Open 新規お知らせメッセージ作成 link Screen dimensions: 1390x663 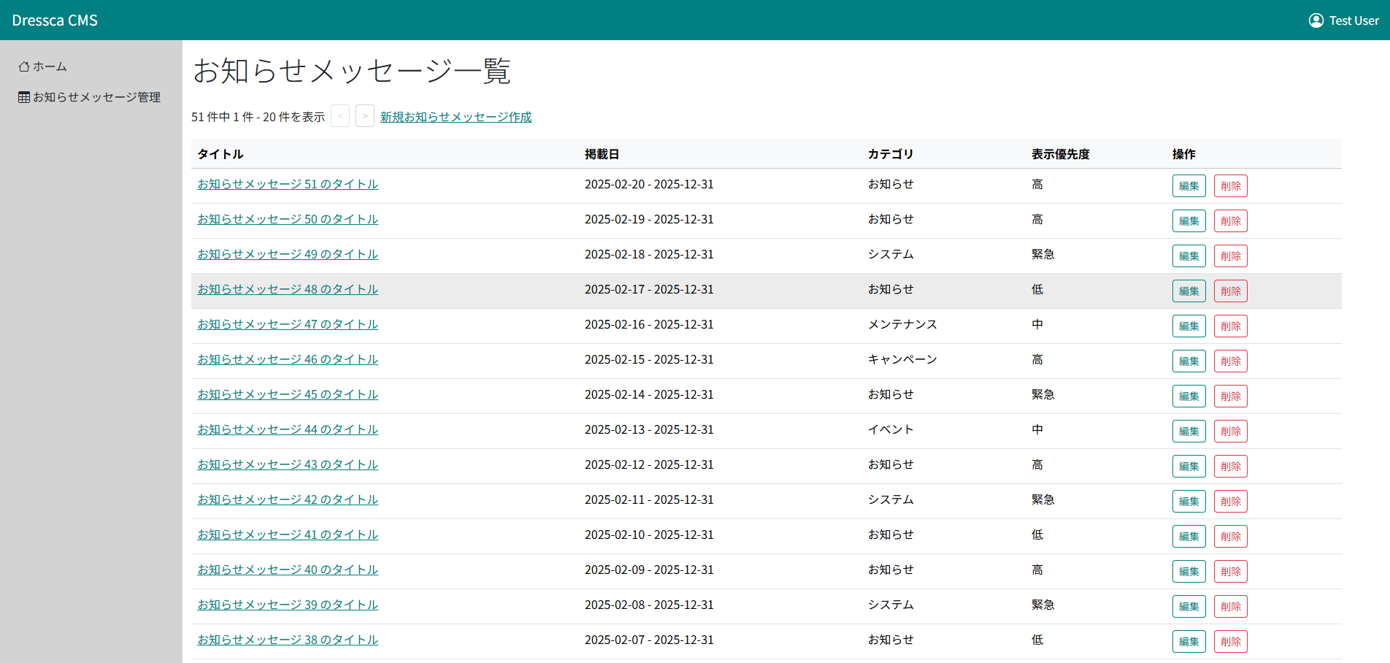coord(456,117)
